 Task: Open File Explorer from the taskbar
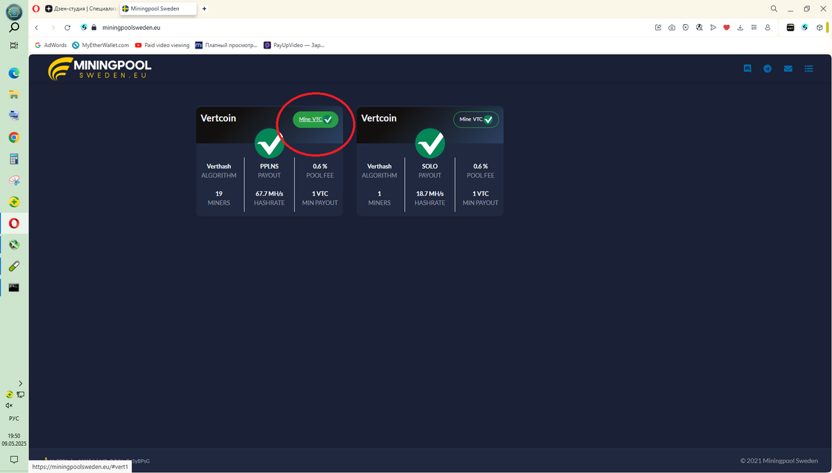pyautogui.click(x=14, y=94)
